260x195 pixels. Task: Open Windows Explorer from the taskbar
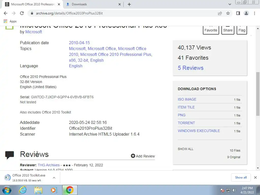pos(38,190)
